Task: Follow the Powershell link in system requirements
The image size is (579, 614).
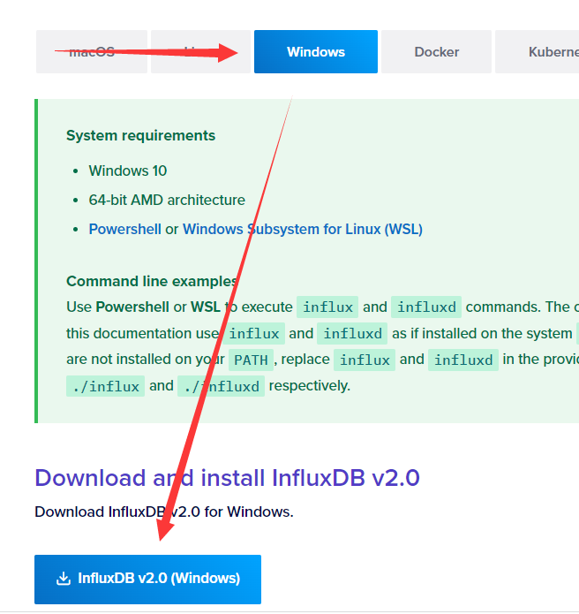Action: 124,229
